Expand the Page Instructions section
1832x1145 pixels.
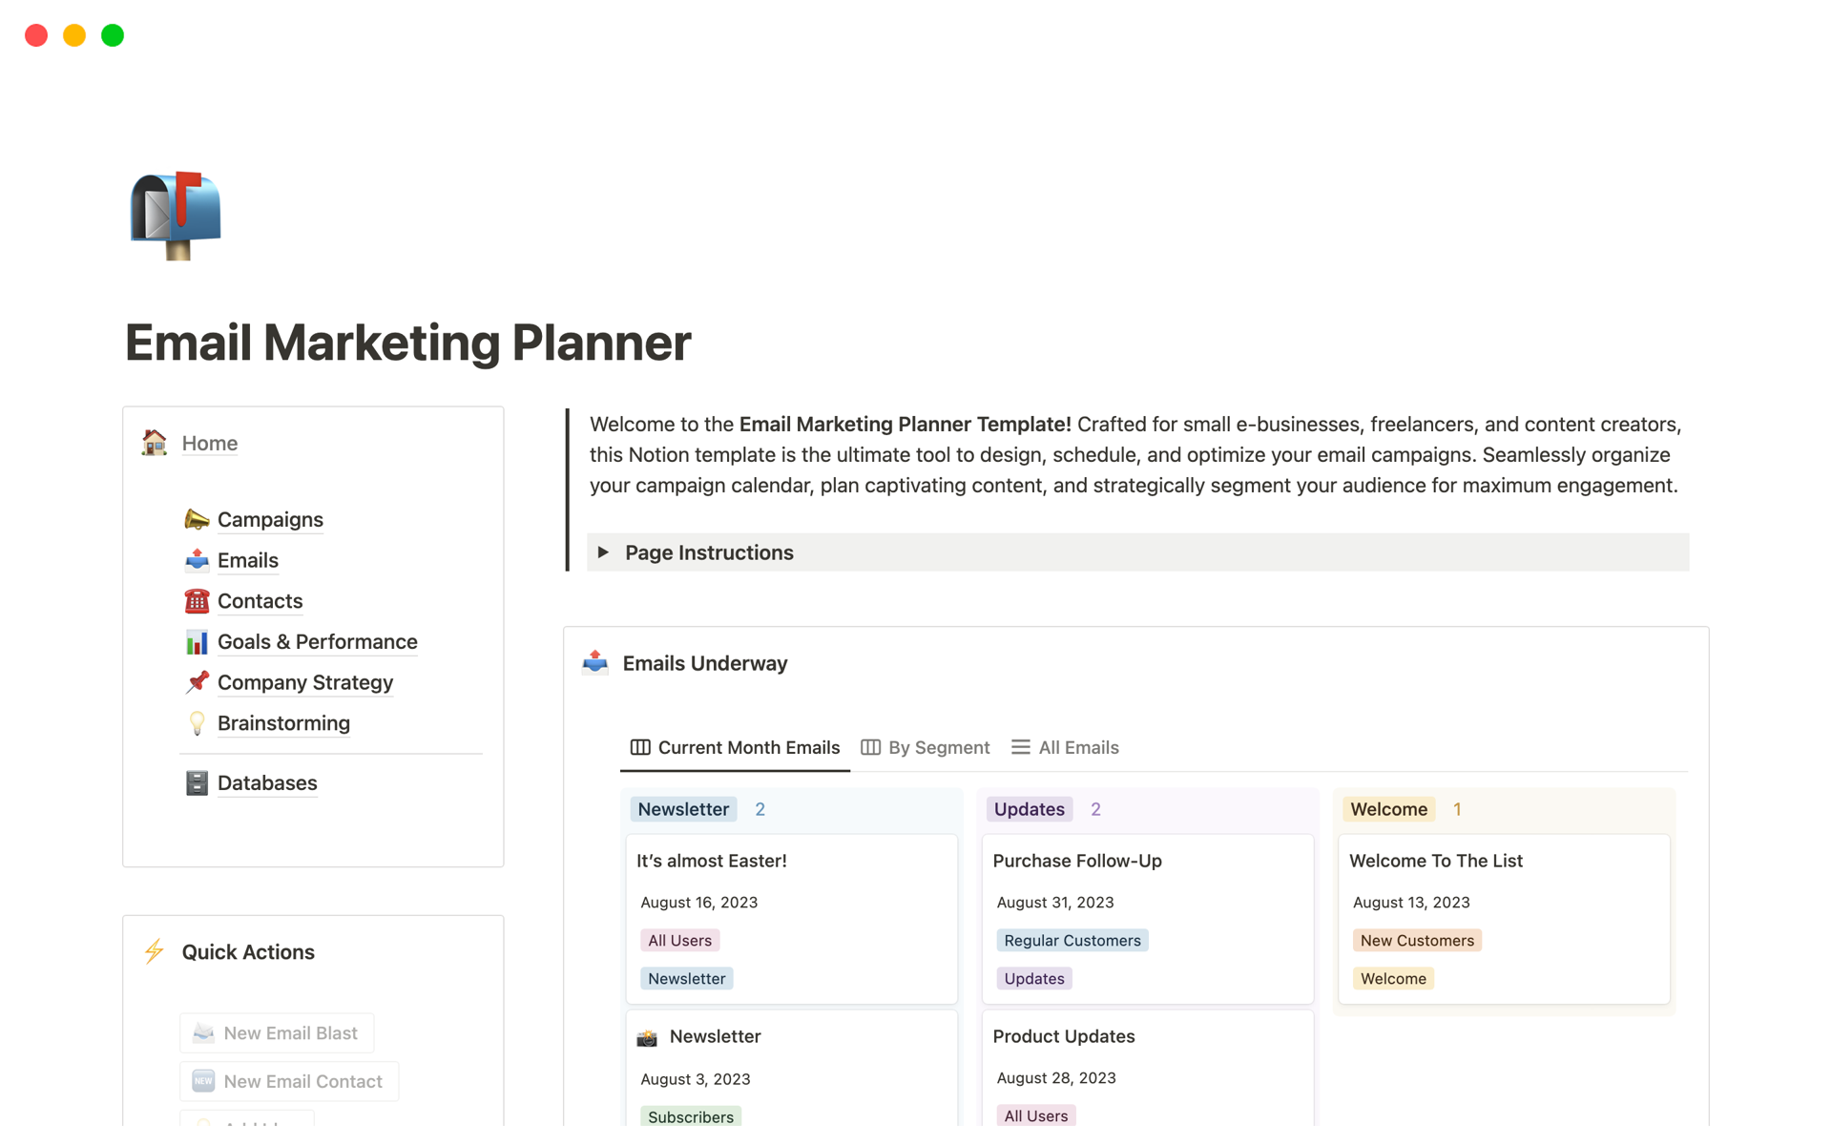603,552
